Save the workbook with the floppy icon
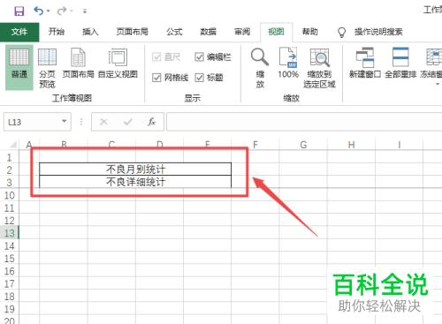Screen dimensions: 442x324 click(x=19, y=11)
